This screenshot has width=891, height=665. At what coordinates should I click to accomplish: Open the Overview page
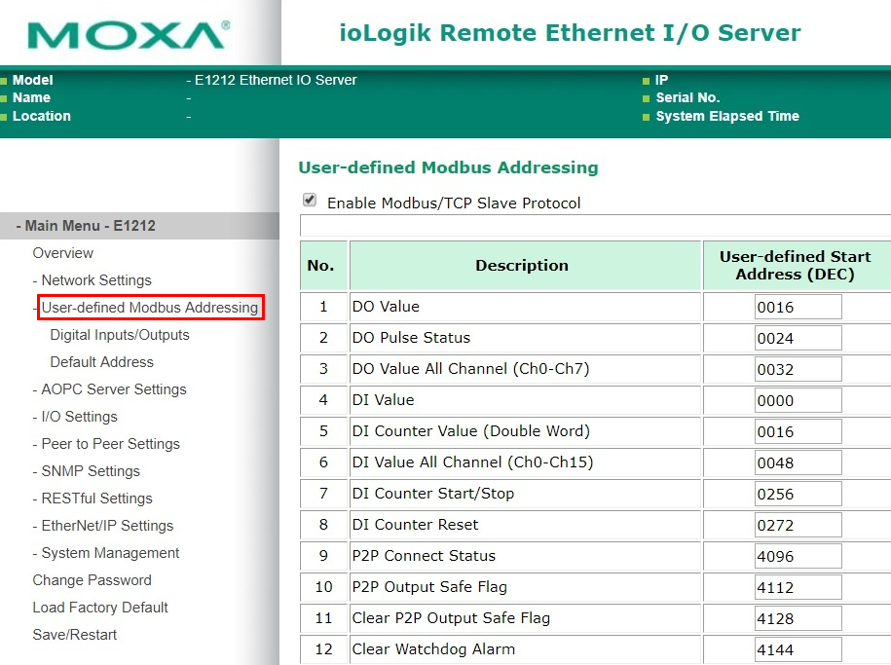[x=62, y=253]
